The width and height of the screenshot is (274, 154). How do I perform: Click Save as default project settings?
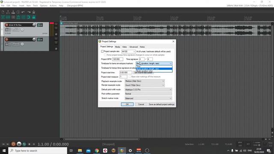[x=161, y=104]
